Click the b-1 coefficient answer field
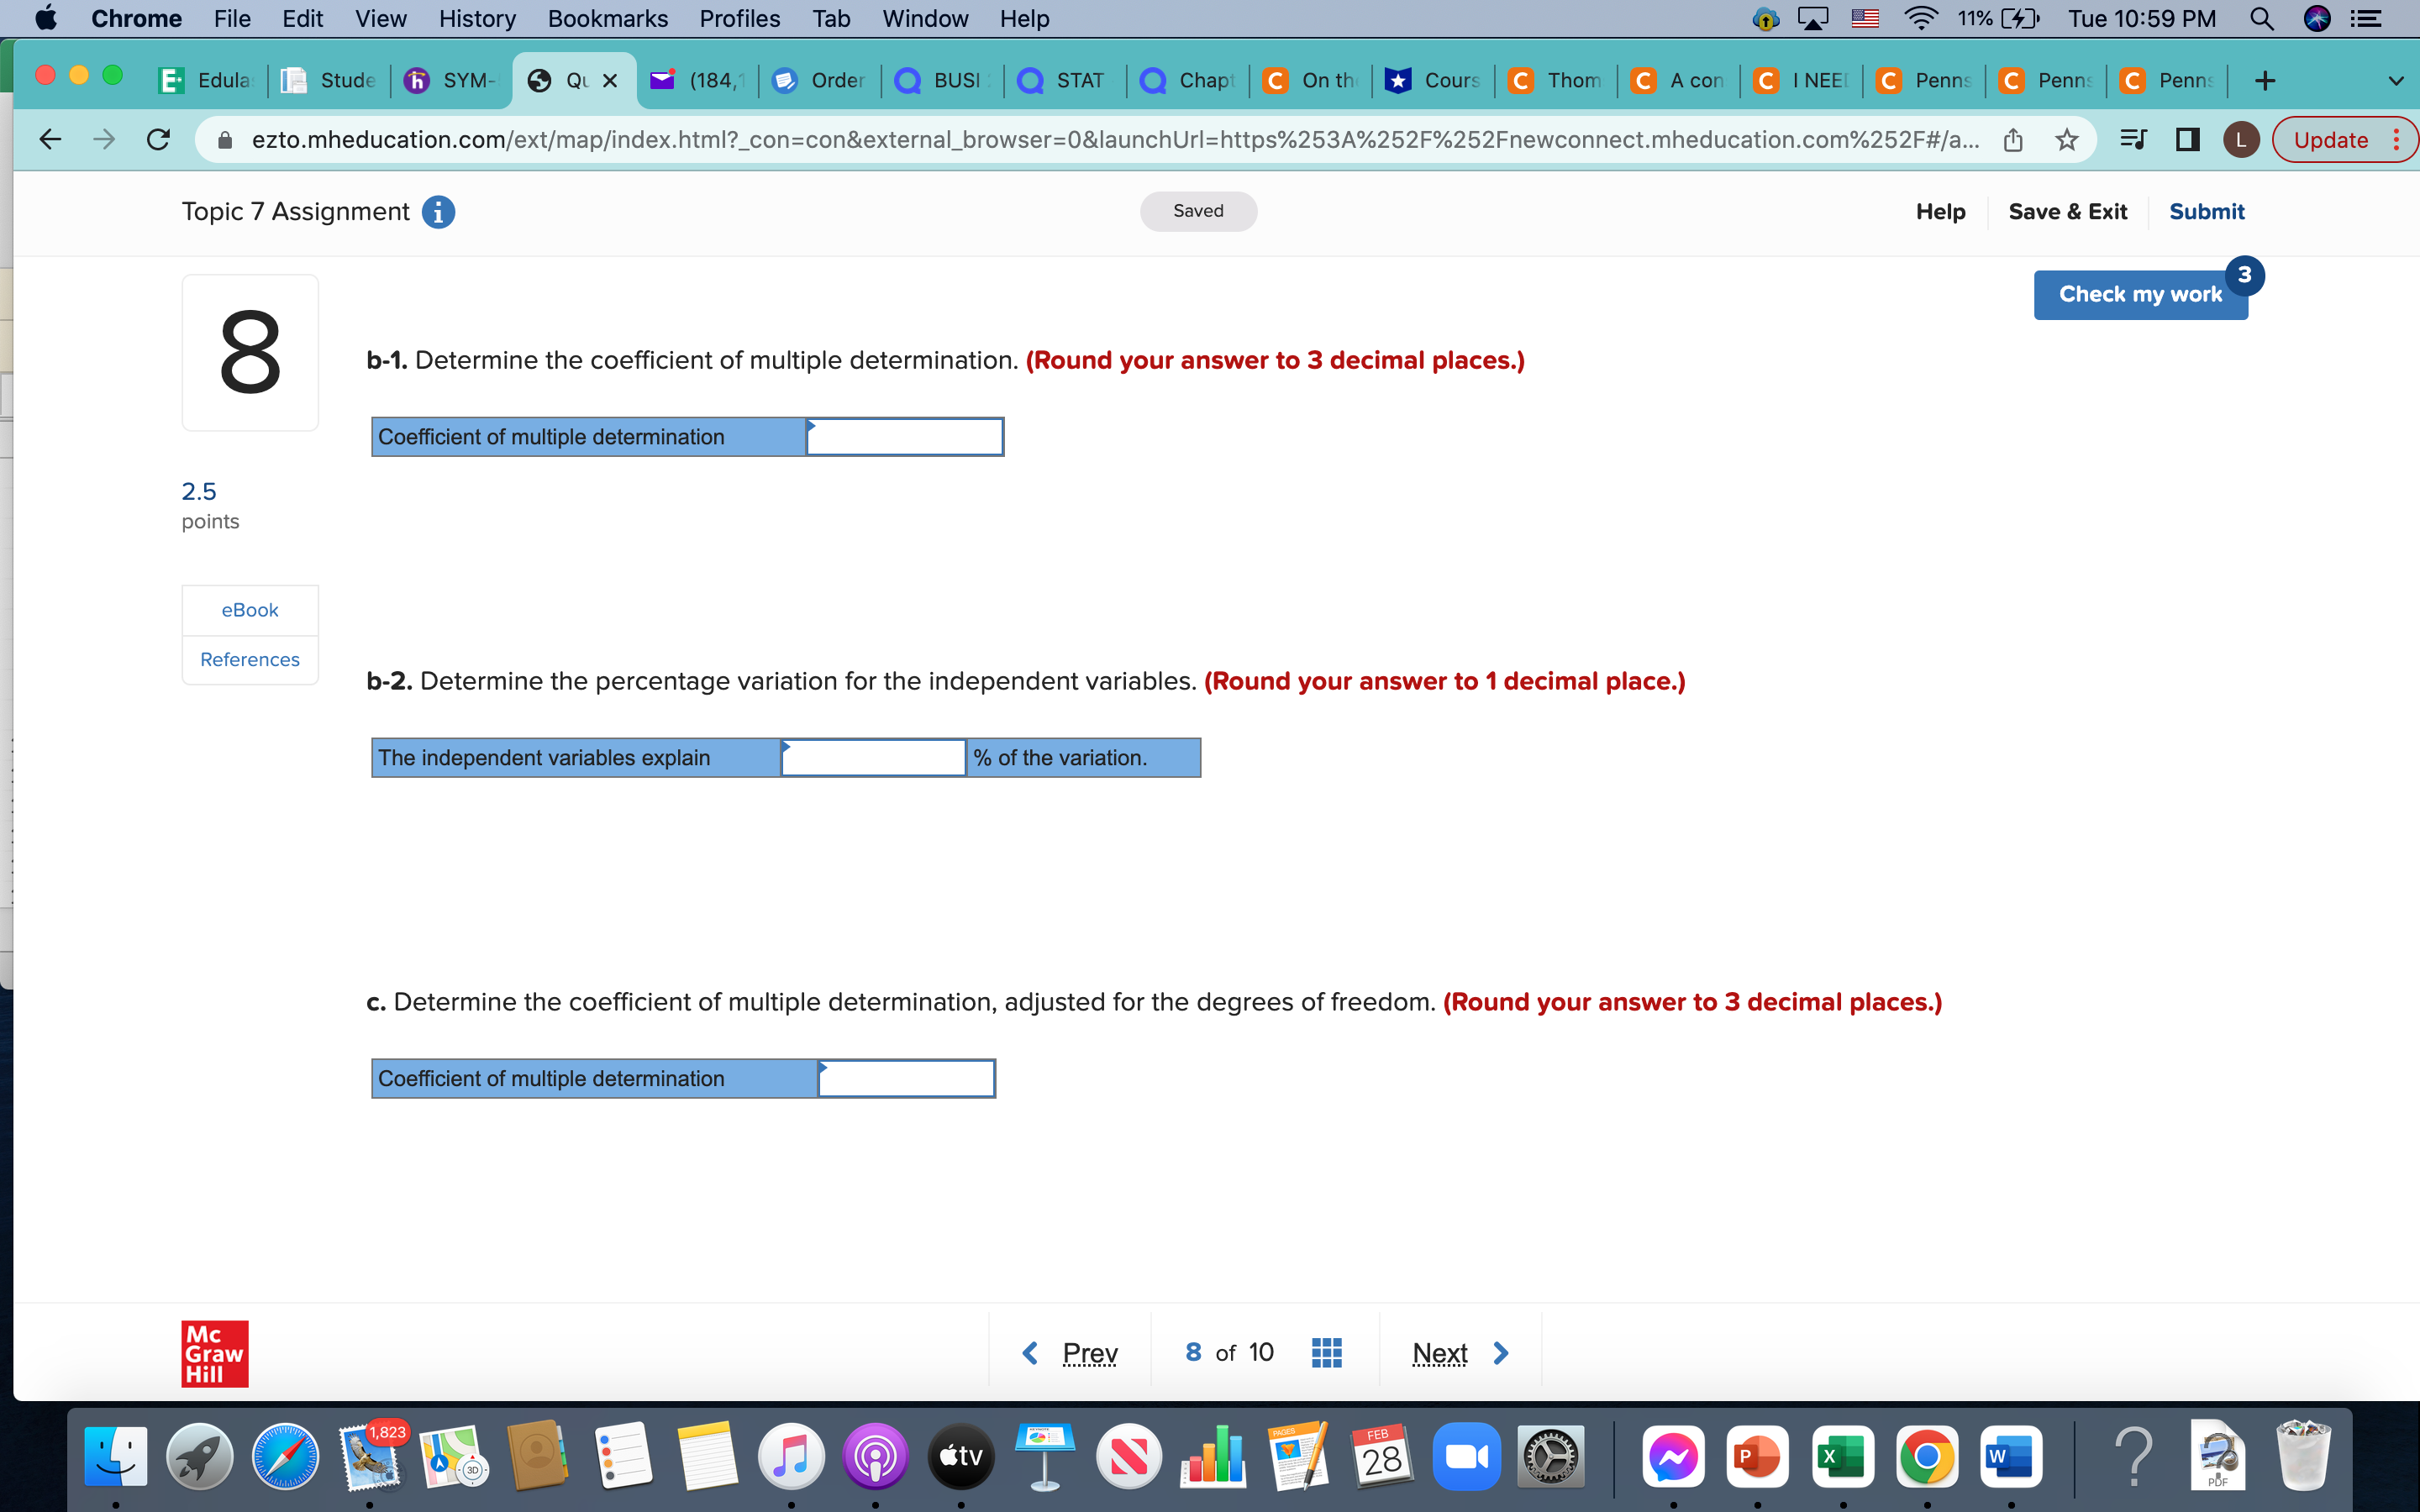 (905, 436)
